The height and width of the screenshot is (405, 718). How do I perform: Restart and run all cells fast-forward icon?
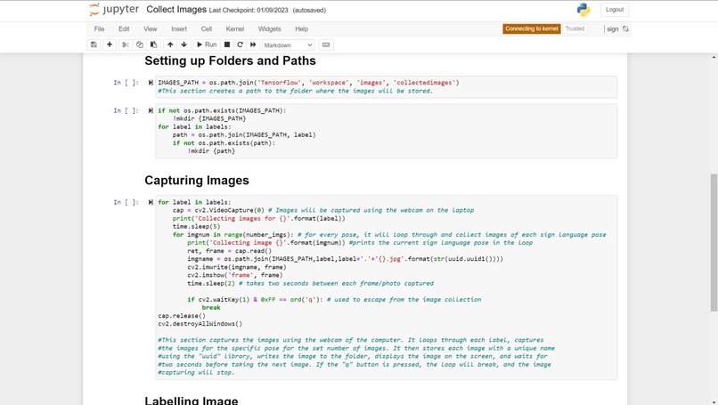click(x=253, y=45)
